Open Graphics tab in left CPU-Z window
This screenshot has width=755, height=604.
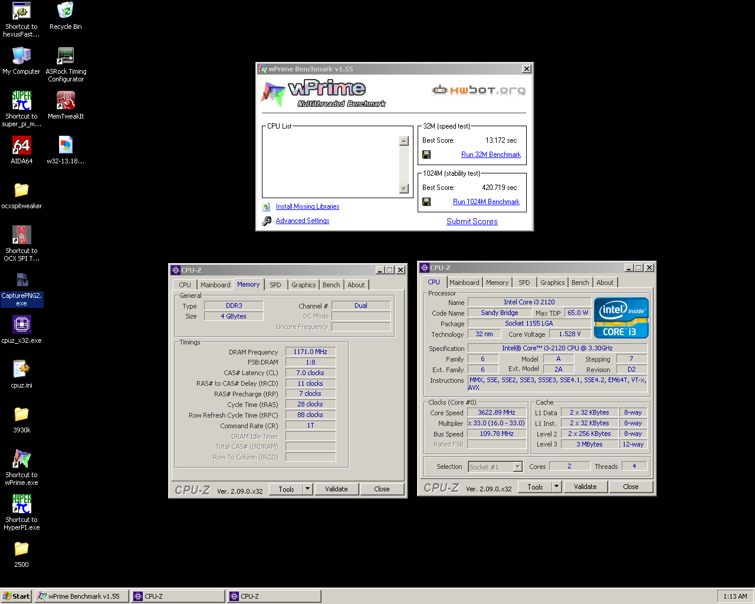(304, 285)
